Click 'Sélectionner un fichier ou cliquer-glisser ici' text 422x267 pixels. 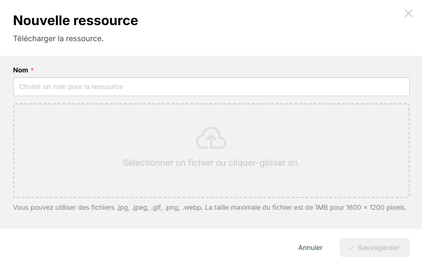coord(211,163)
